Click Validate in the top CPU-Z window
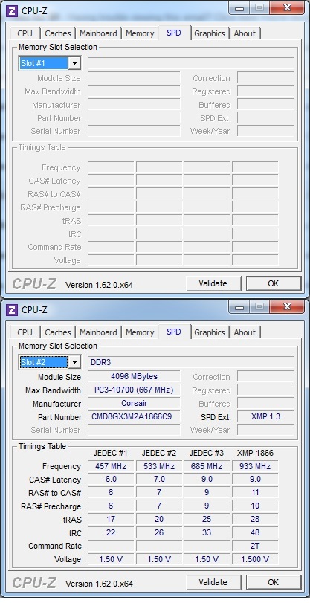The image size is (310, 603). click(213, 283)
